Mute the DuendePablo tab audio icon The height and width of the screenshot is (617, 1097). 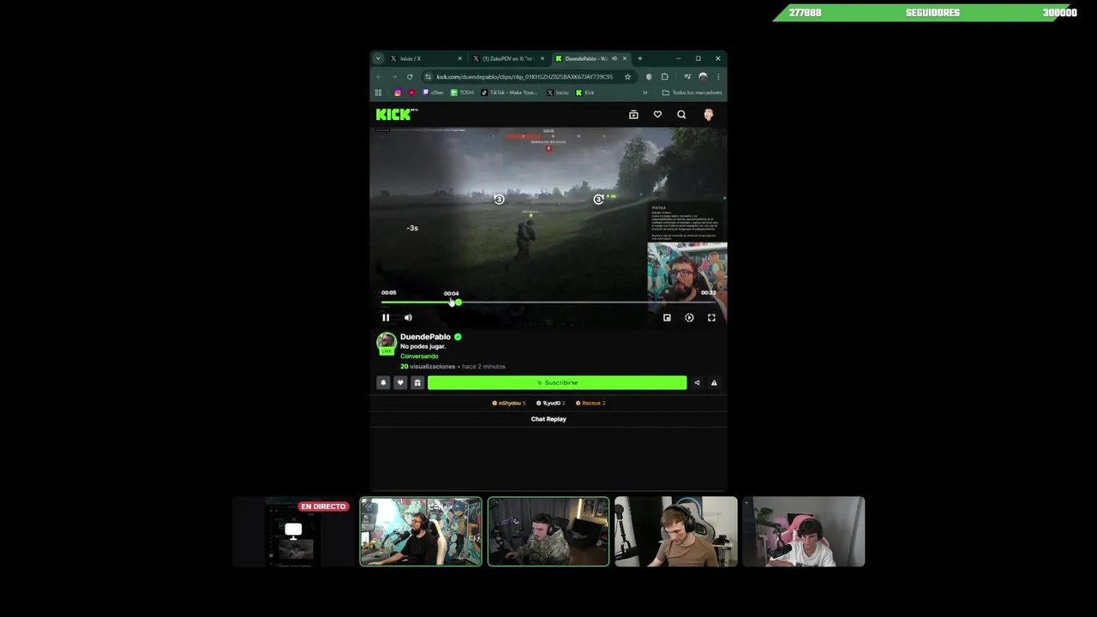point(614,58)
